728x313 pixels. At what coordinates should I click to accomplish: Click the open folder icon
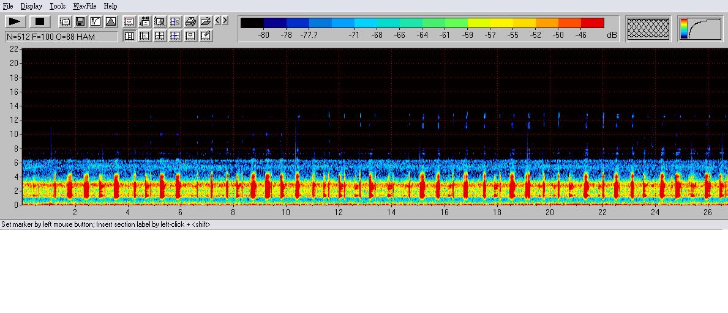[x=206, y=22]
